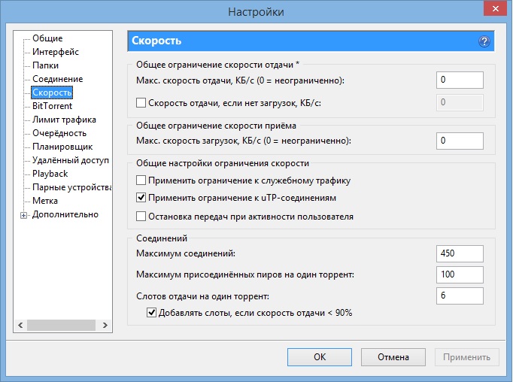Viewport: 513px width, 382px height.
Task: Click the right arrow of the tree scrollbar
Action: (105, 325)
